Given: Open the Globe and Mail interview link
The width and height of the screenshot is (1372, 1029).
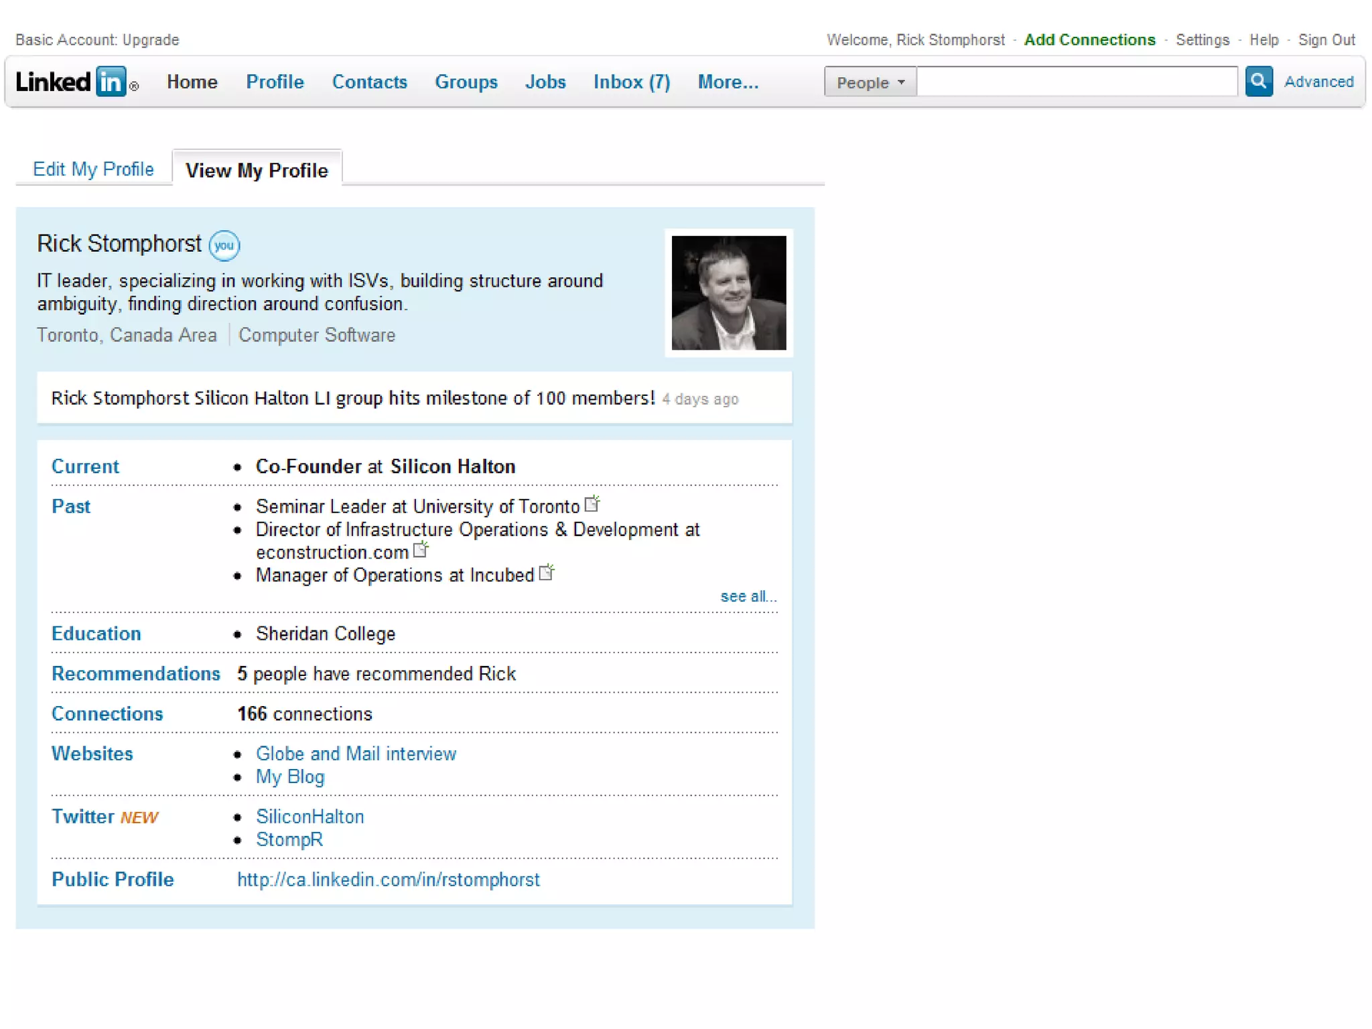Looking at the screenshot, I should 356,754.
